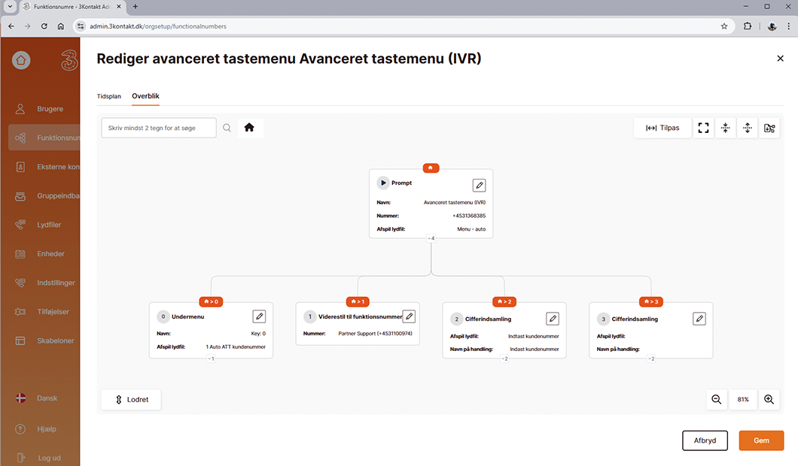Toggle the Lodret layout orientation
The width and height of the screenshot is (798, 466).
pos(130,399)
